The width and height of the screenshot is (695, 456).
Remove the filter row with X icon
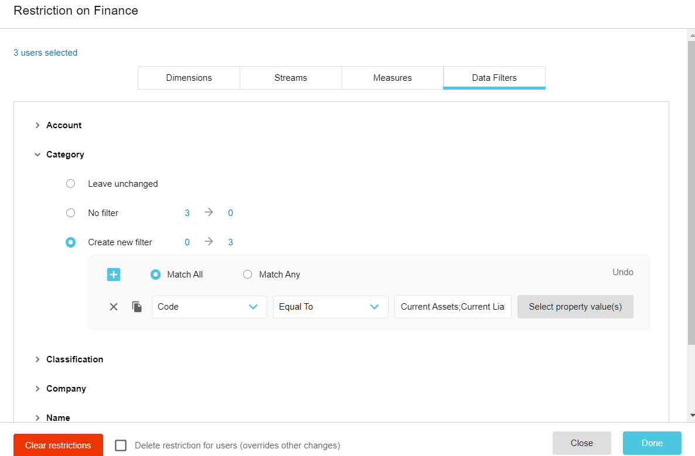click(x=114, y=307)
